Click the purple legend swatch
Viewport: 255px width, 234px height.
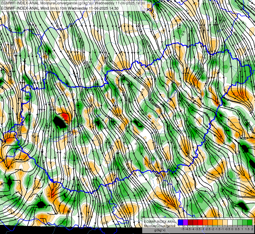click(185, 222)
